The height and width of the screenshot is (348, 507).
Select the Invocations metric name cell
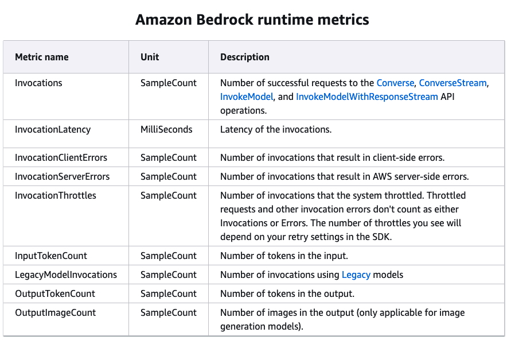(x=38, y=83)
